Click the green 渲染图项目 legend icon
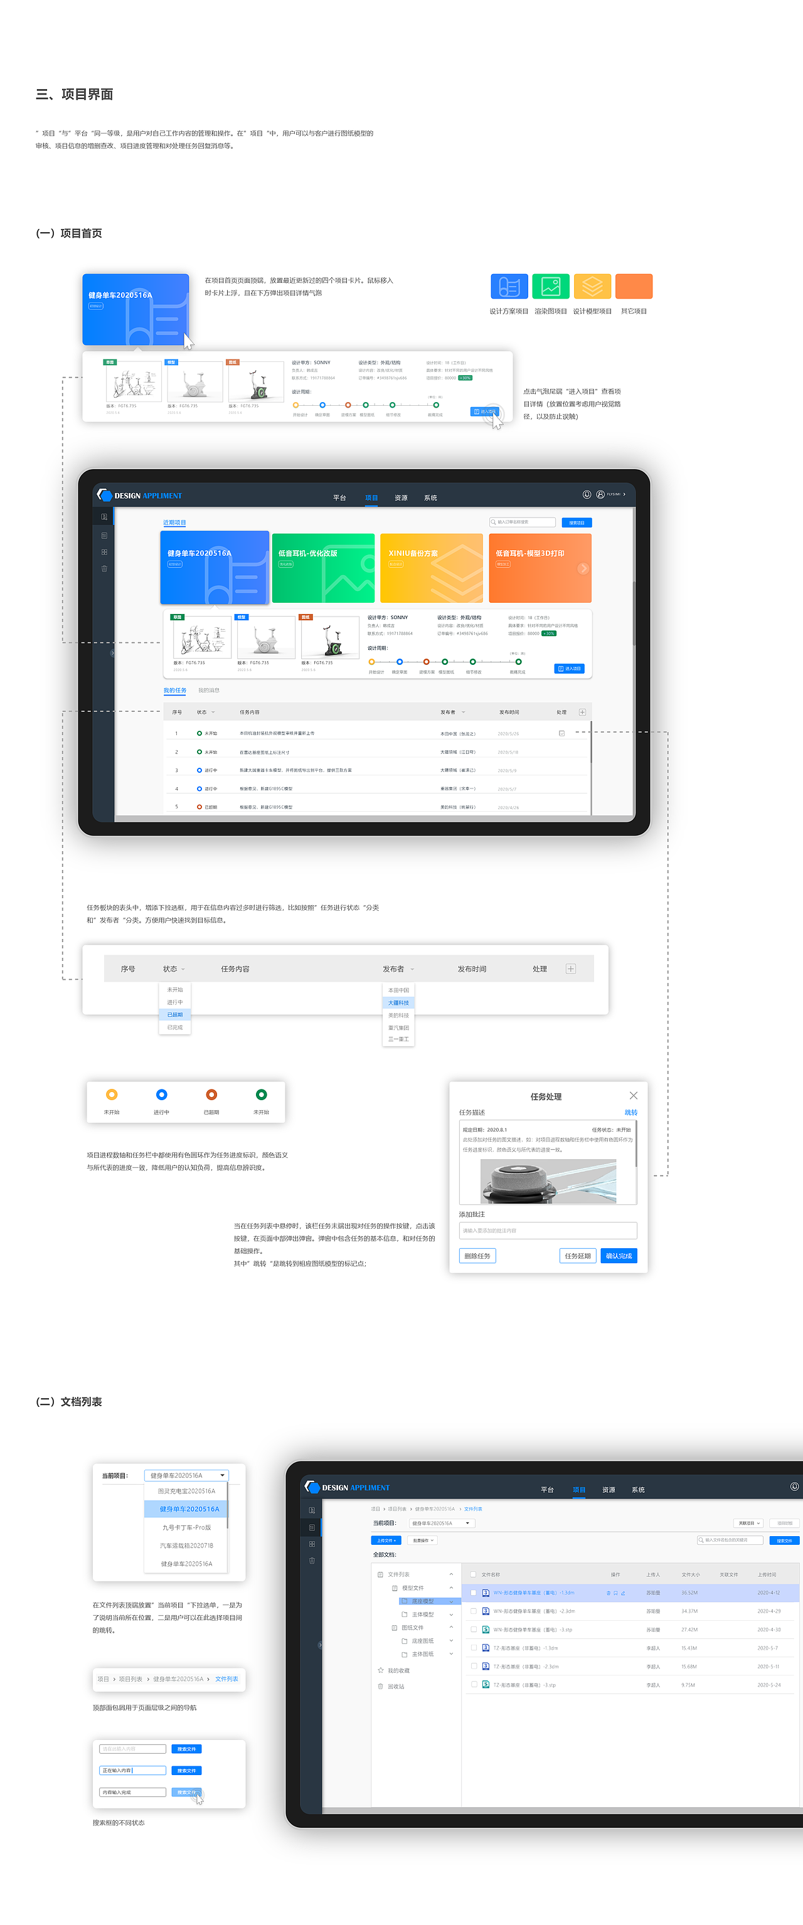Screen dimensions: 803x1925 click(x=551, y=286)
